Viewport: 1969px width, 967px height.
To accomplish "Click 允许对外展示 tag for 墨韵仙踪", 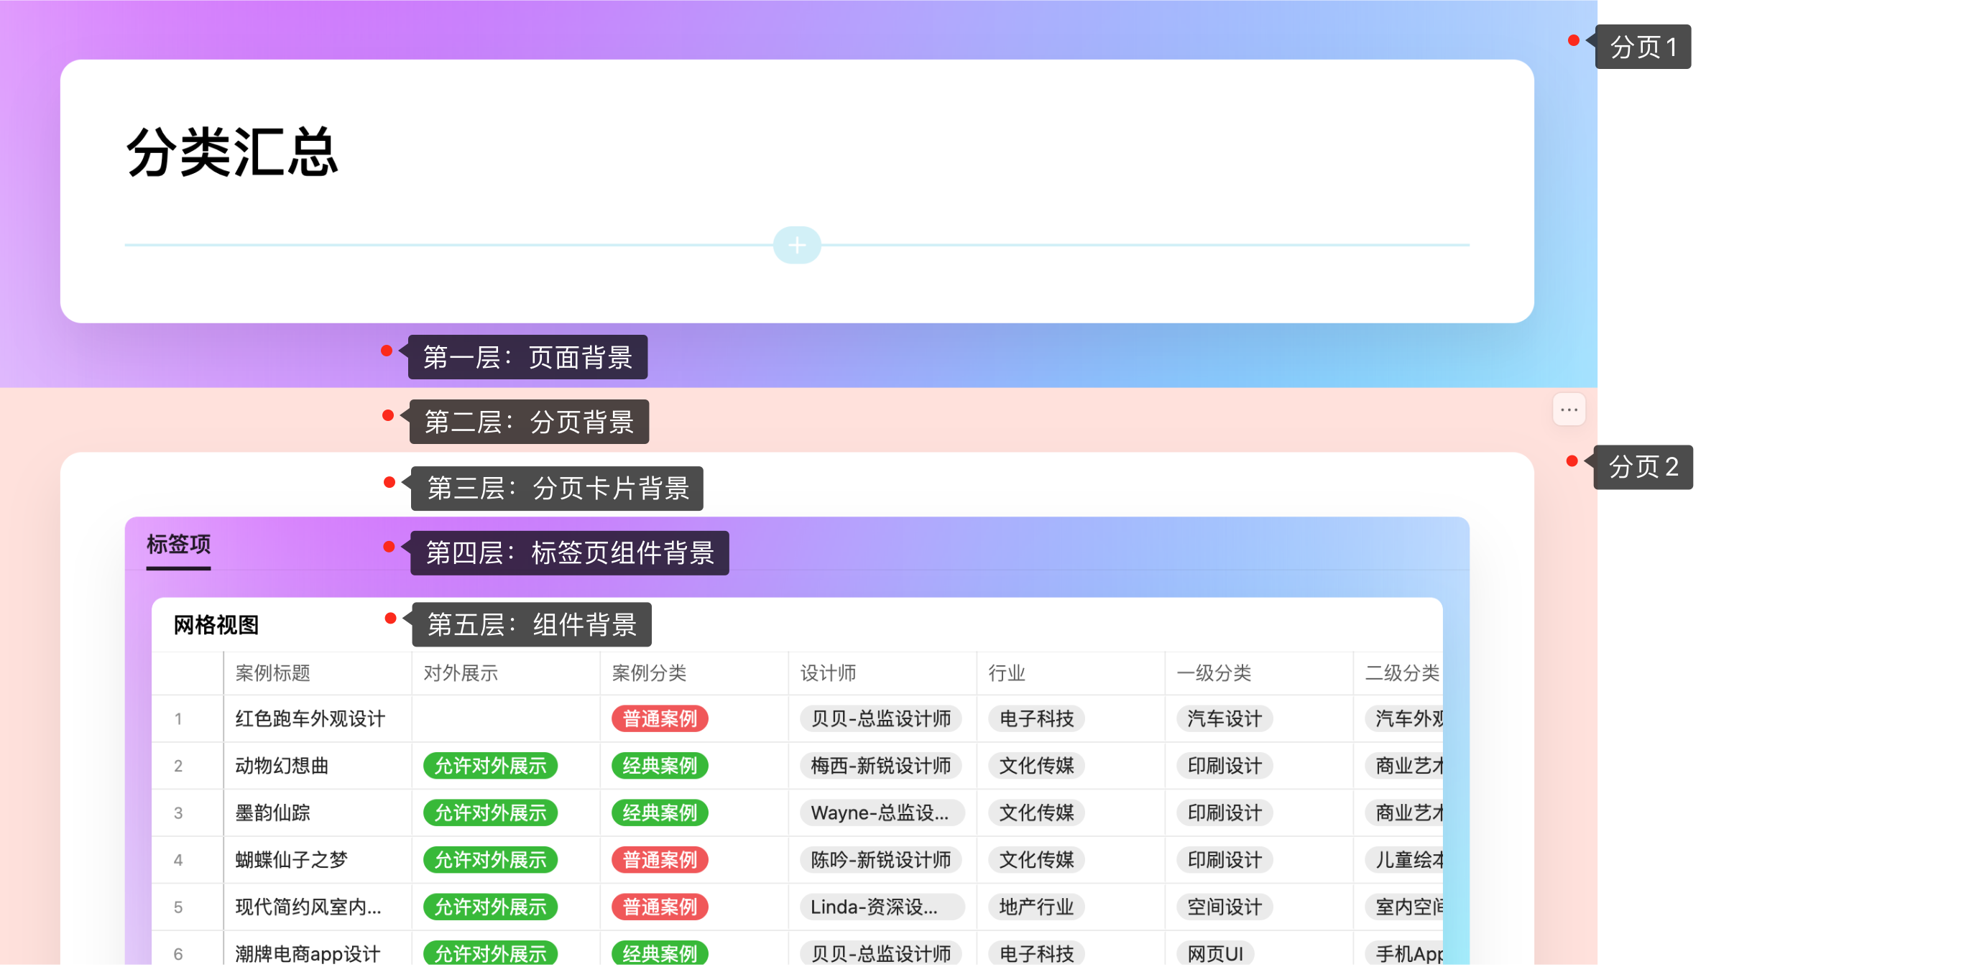I will pyautogui.click(x=490, y=813).
